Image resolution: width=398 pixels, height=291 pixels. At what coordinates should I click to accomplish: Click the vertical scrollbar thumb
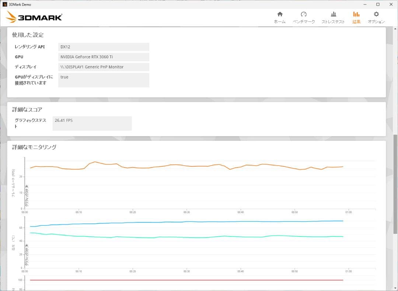(395, 184)
